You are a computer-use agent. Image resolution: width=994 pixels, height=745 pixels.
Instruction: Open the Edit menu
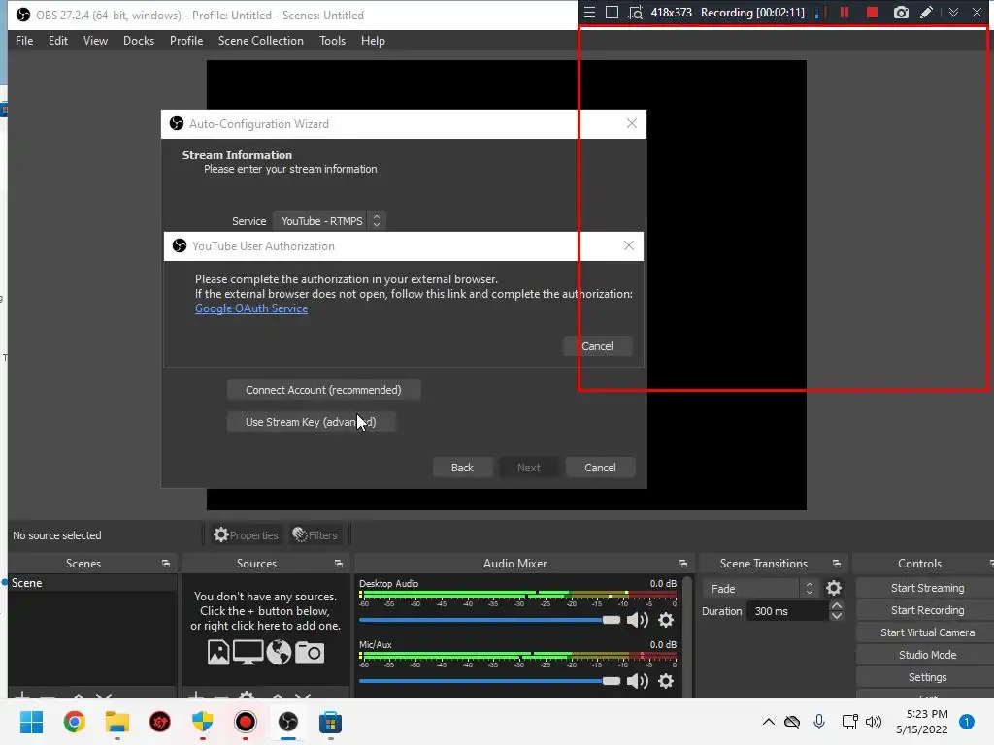57,41
